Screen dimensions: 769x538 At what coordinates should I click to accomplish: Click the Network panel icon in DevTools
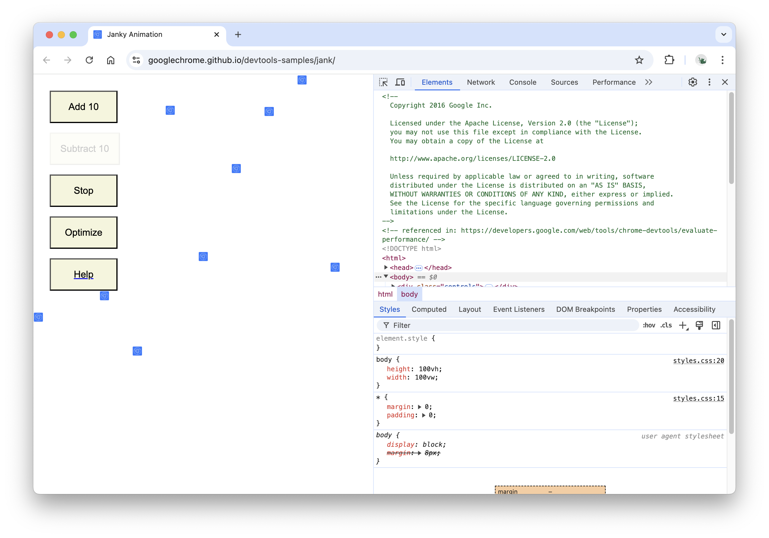point(480,82)
